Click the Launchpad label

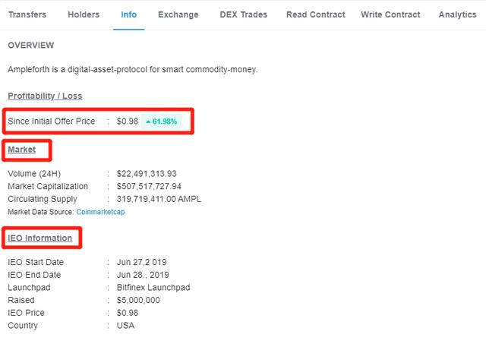[29, 288]
